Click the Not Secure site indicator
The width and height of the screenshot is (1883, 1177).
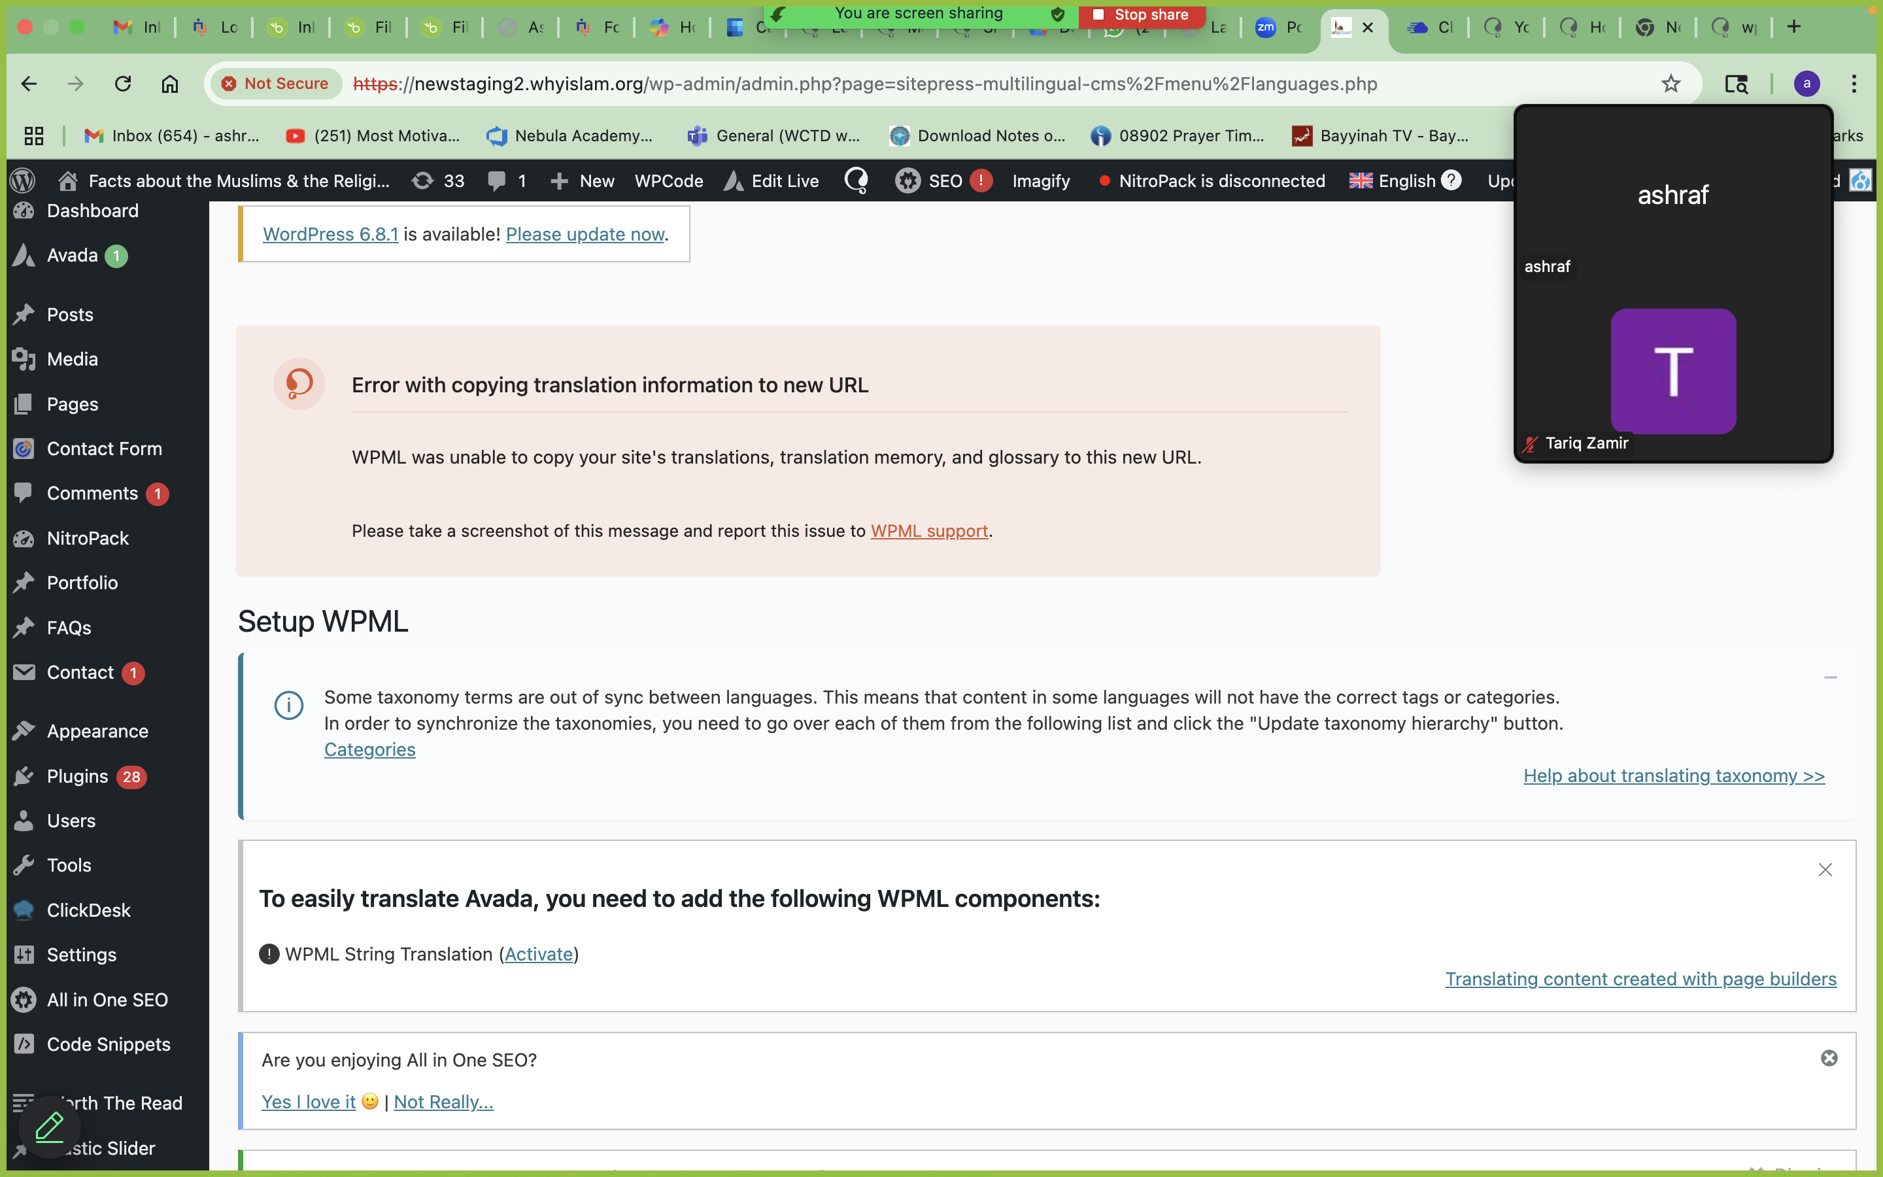click(x=275, y=83)
